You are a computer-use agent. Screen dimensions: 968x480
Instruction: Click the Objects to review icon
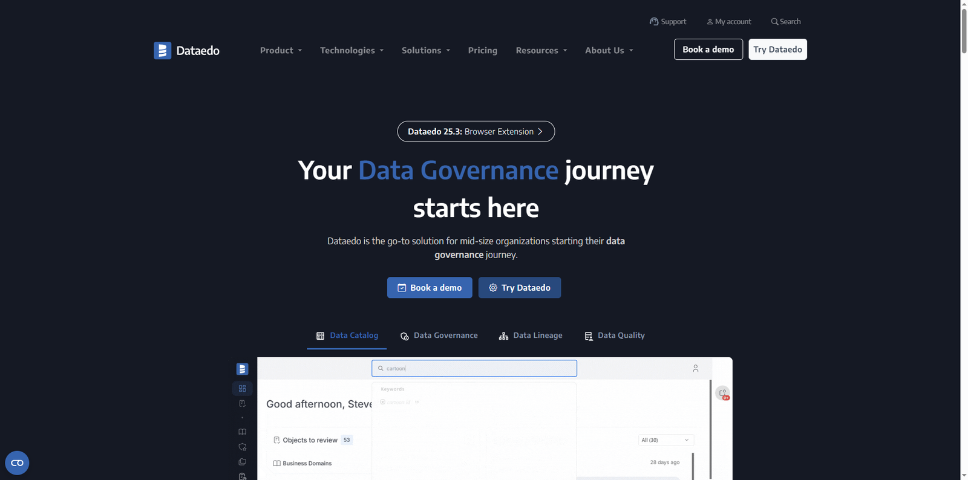276,440
